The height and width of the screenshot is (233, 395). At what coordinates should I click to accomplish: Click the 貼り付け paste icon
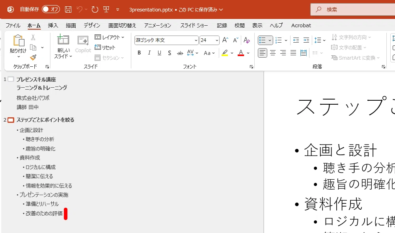coord(19,41)
